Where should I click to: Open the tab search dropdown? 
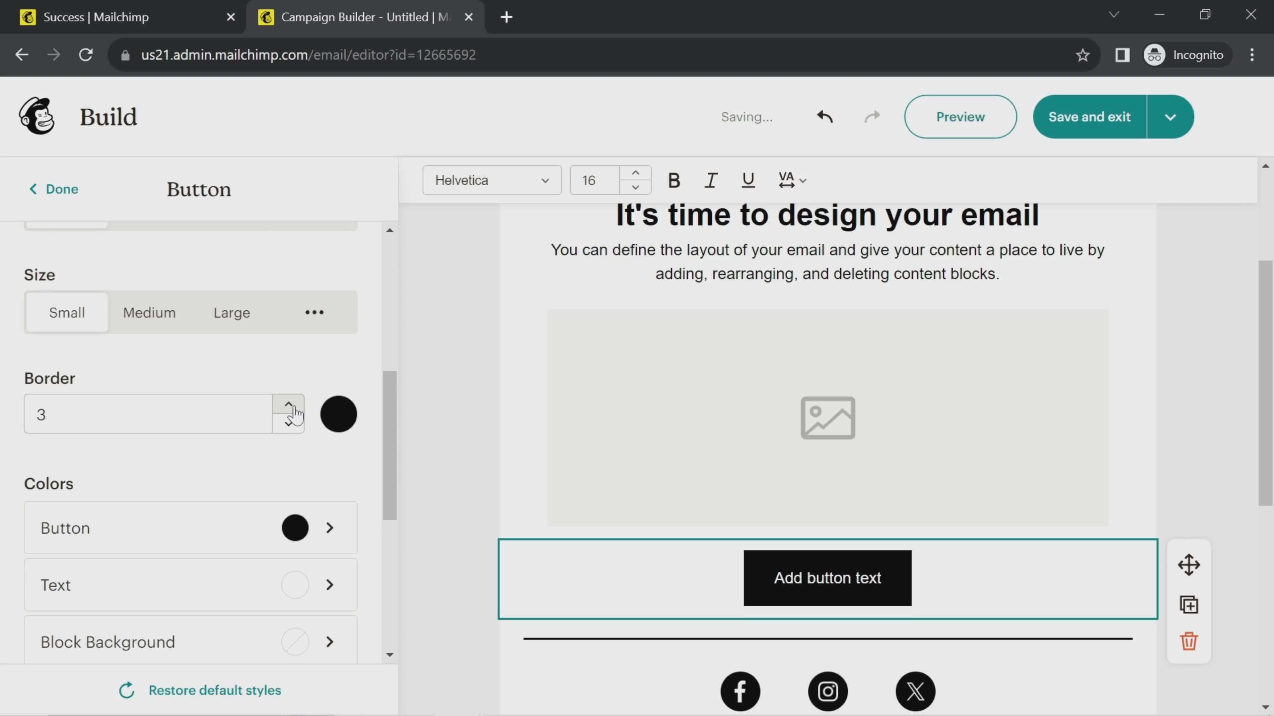(1113, 15)
